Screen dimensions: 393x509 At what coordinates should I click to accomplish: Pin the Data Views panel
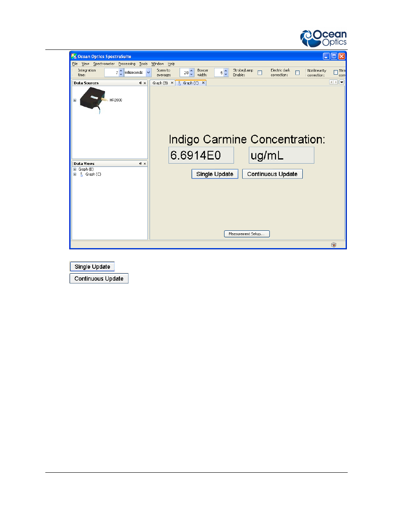[x=140, y=164]
